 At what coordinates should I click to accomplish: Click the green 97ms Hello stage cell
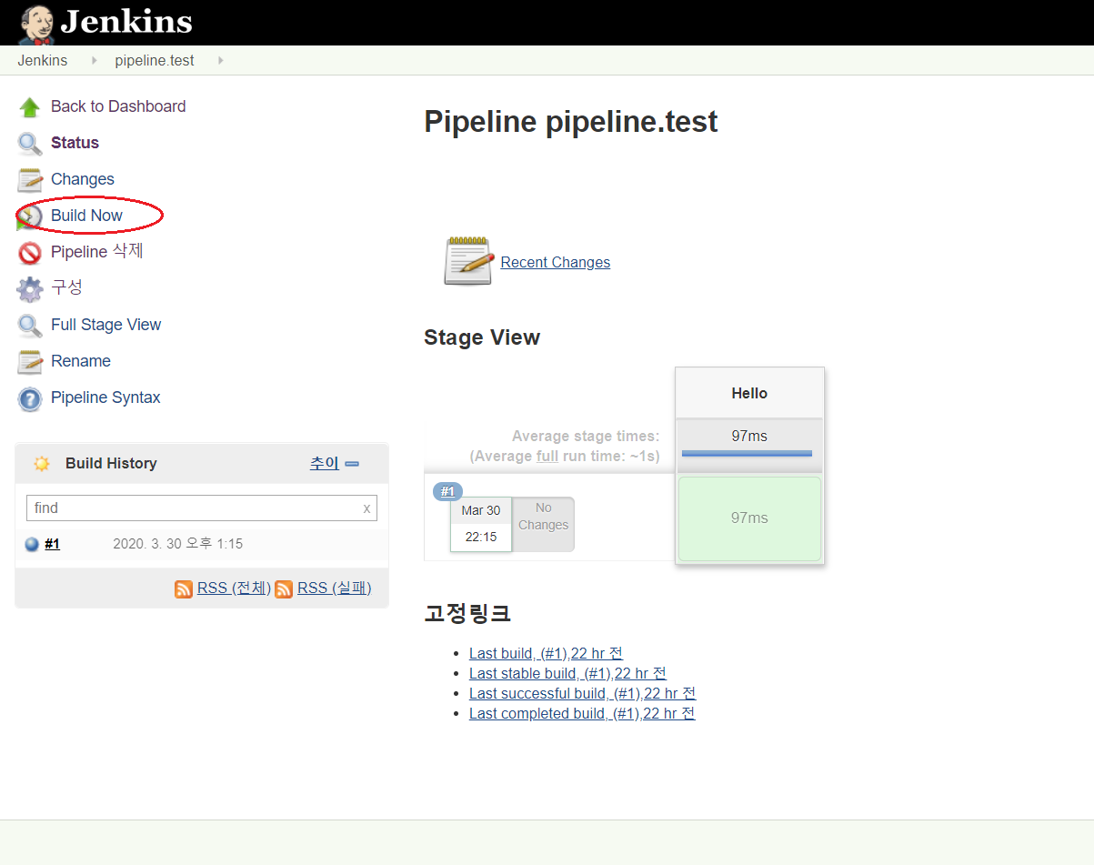tap(749, 518)
